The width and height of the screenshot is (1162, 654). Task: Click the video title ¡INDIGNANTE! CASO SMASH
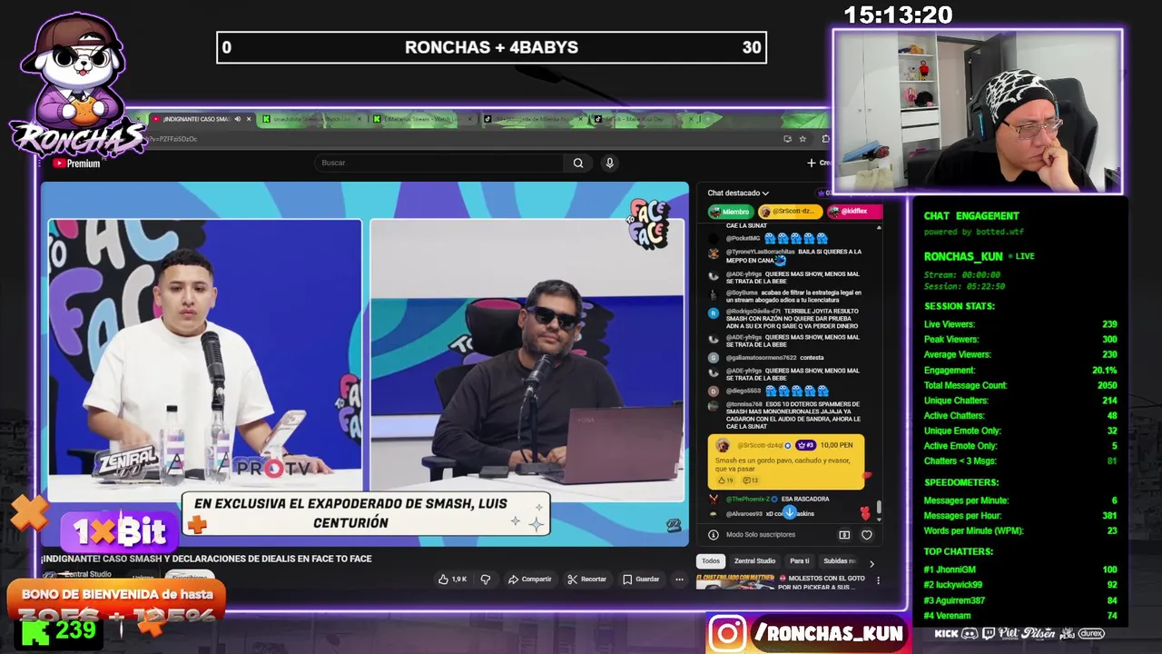tap(206, 559)
